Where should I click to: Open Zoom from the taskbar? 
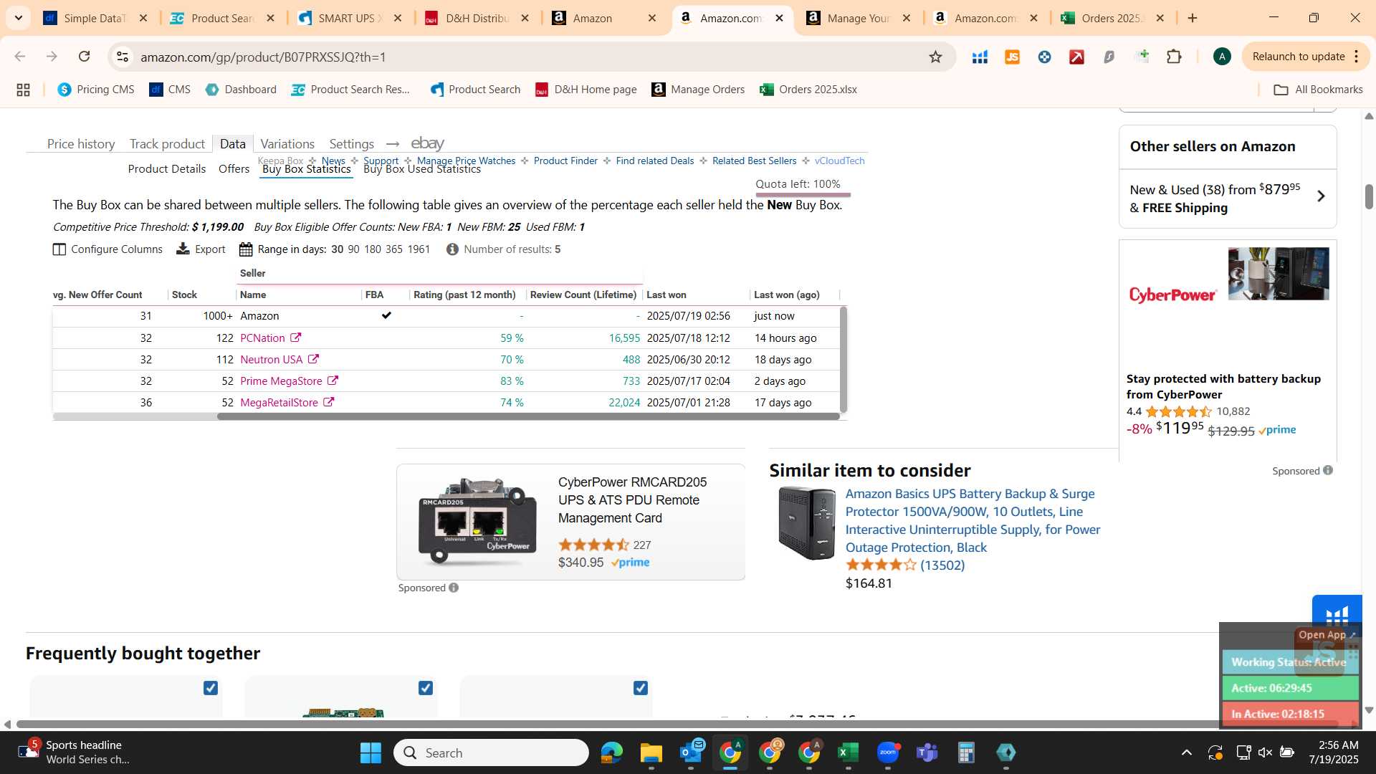click(x=888, y=752)
